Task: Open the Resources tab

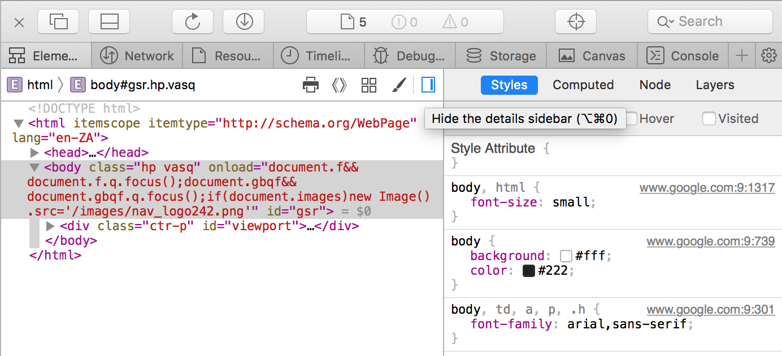Action: [228, 56]
